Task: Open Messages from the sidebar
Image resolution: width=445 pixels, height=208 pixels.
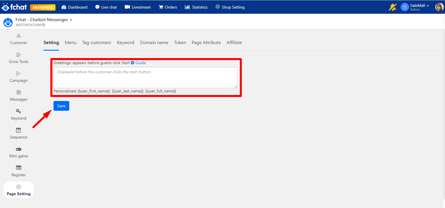Action: click(19, 96)
